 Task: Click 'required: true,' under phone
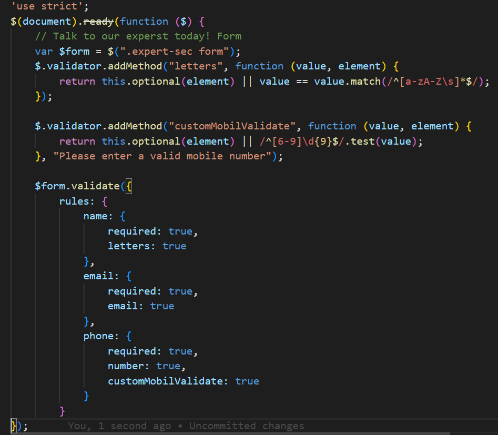click(x=153, y=351)
